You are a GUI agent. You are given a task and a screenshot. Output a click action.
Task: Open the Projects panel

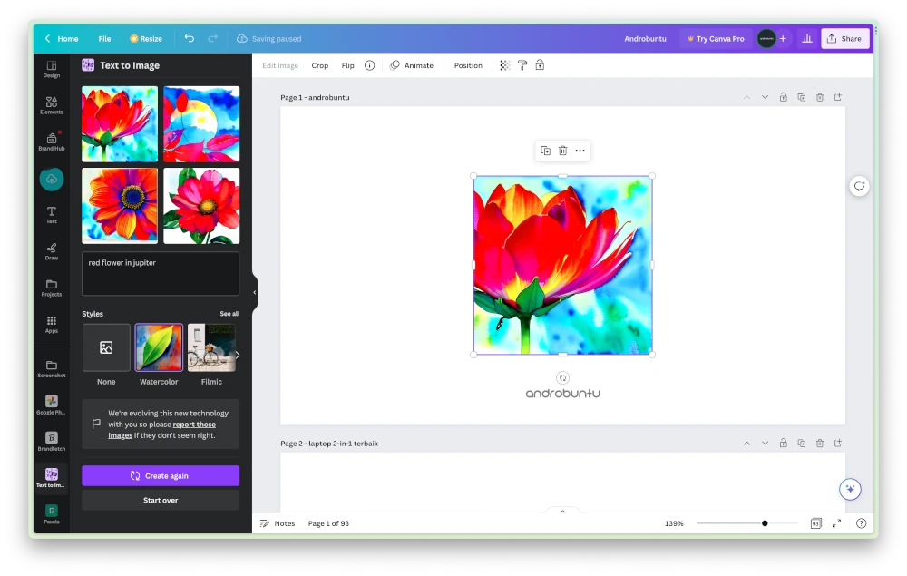point(51,286)
